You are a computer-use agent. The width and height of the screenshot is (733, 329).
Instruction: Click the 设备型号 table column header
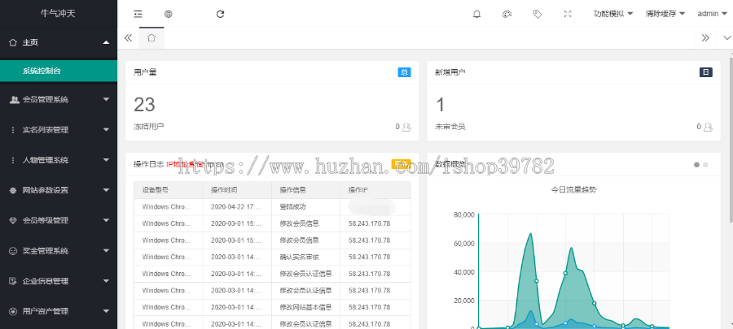pos(156,190)
